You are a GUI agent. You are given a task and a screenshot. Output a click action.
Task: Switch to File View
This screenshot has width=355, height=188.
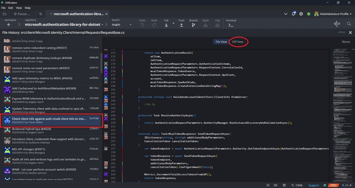221,42
